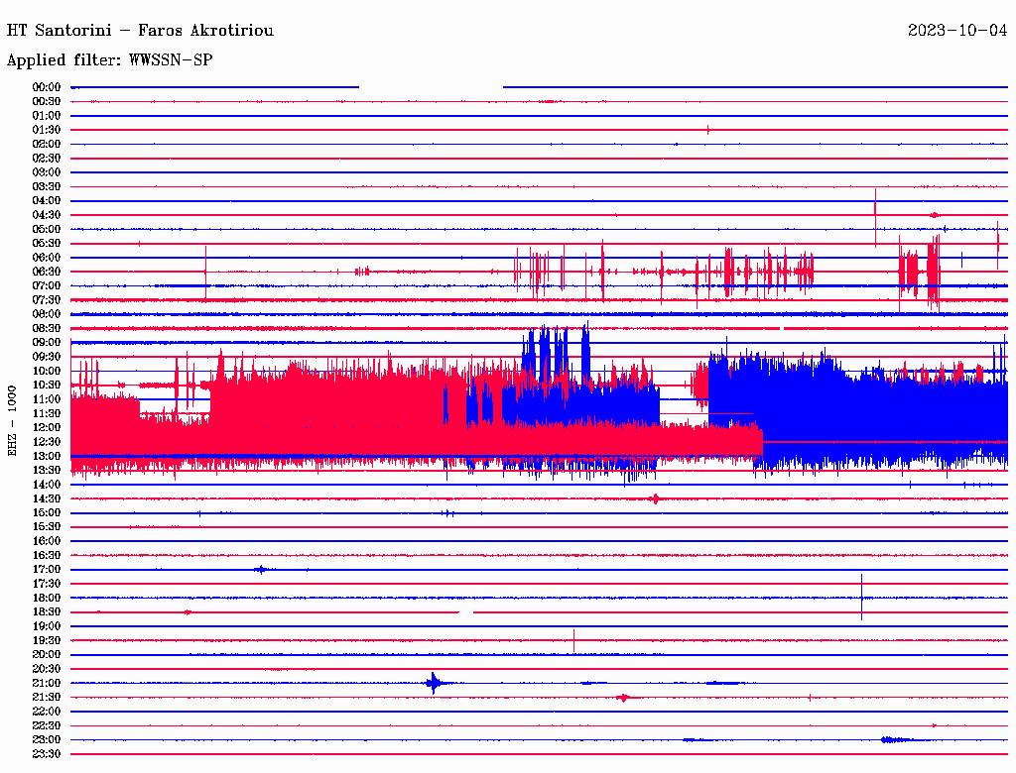Choose the 17:00 time label
The image size is (1016, 773).
[47, 570]
